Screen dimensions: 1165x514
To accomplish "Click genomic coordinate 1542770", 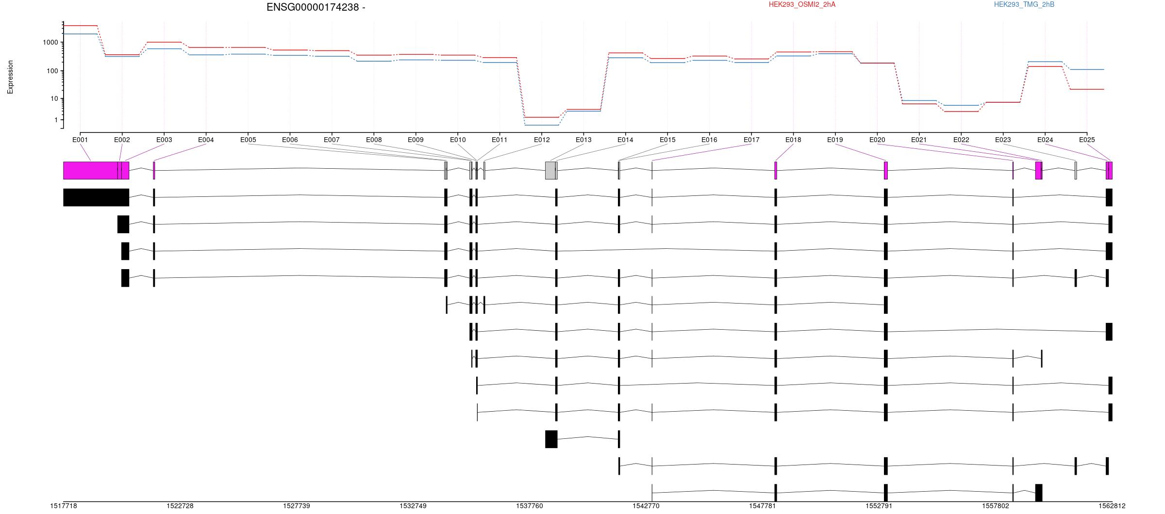I will (646, 506).
